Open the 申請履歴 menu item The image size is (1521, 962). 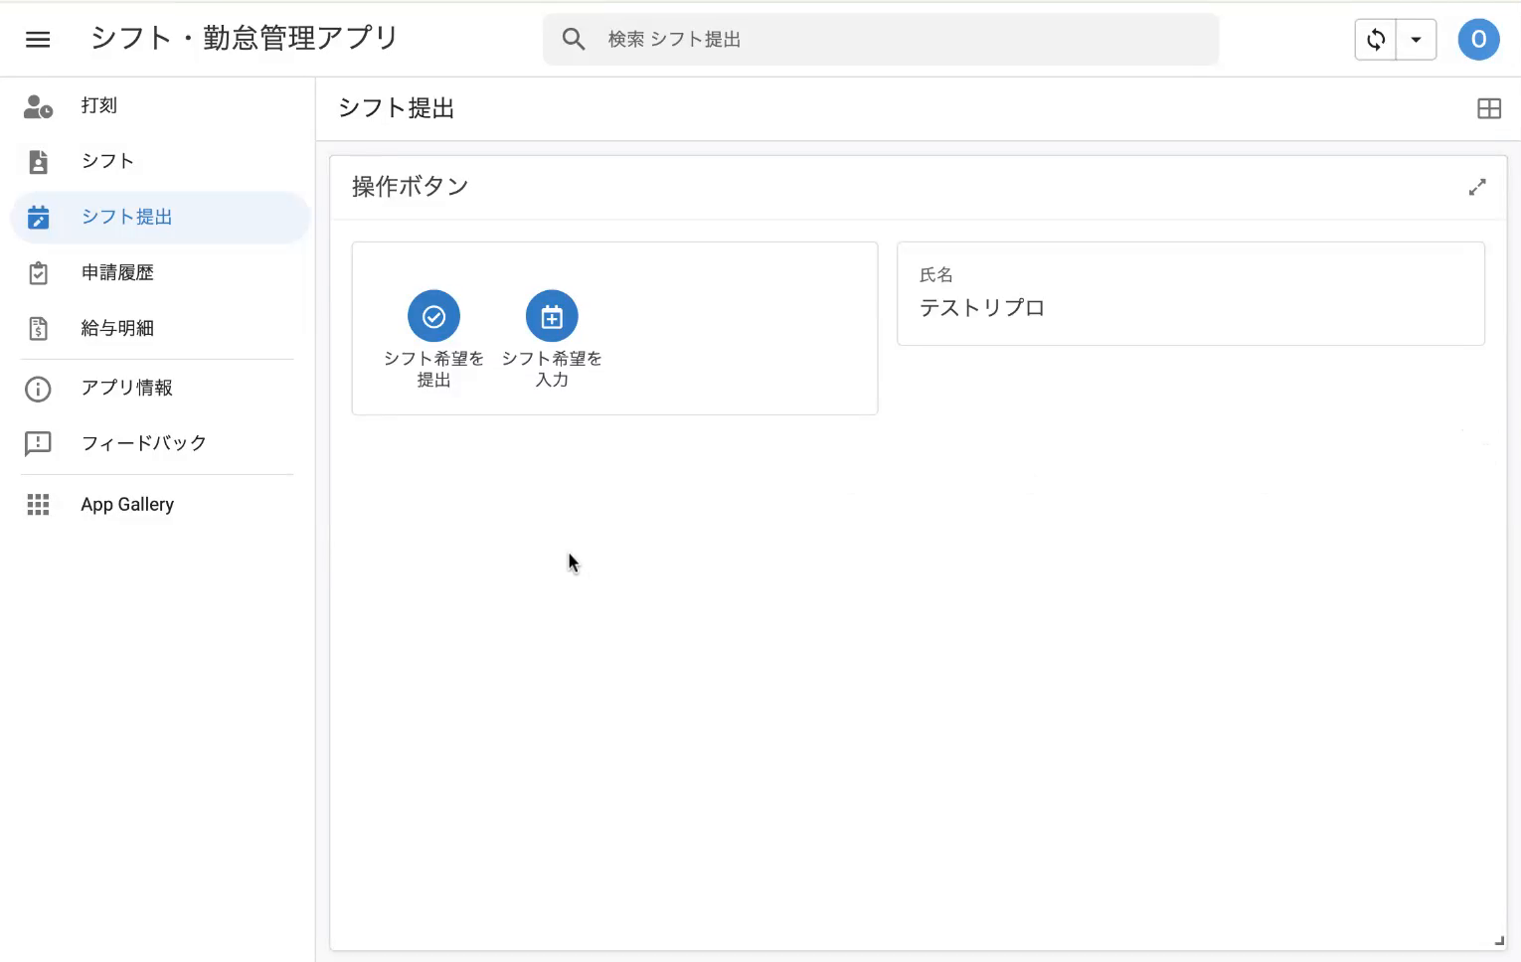pos(160,272)
